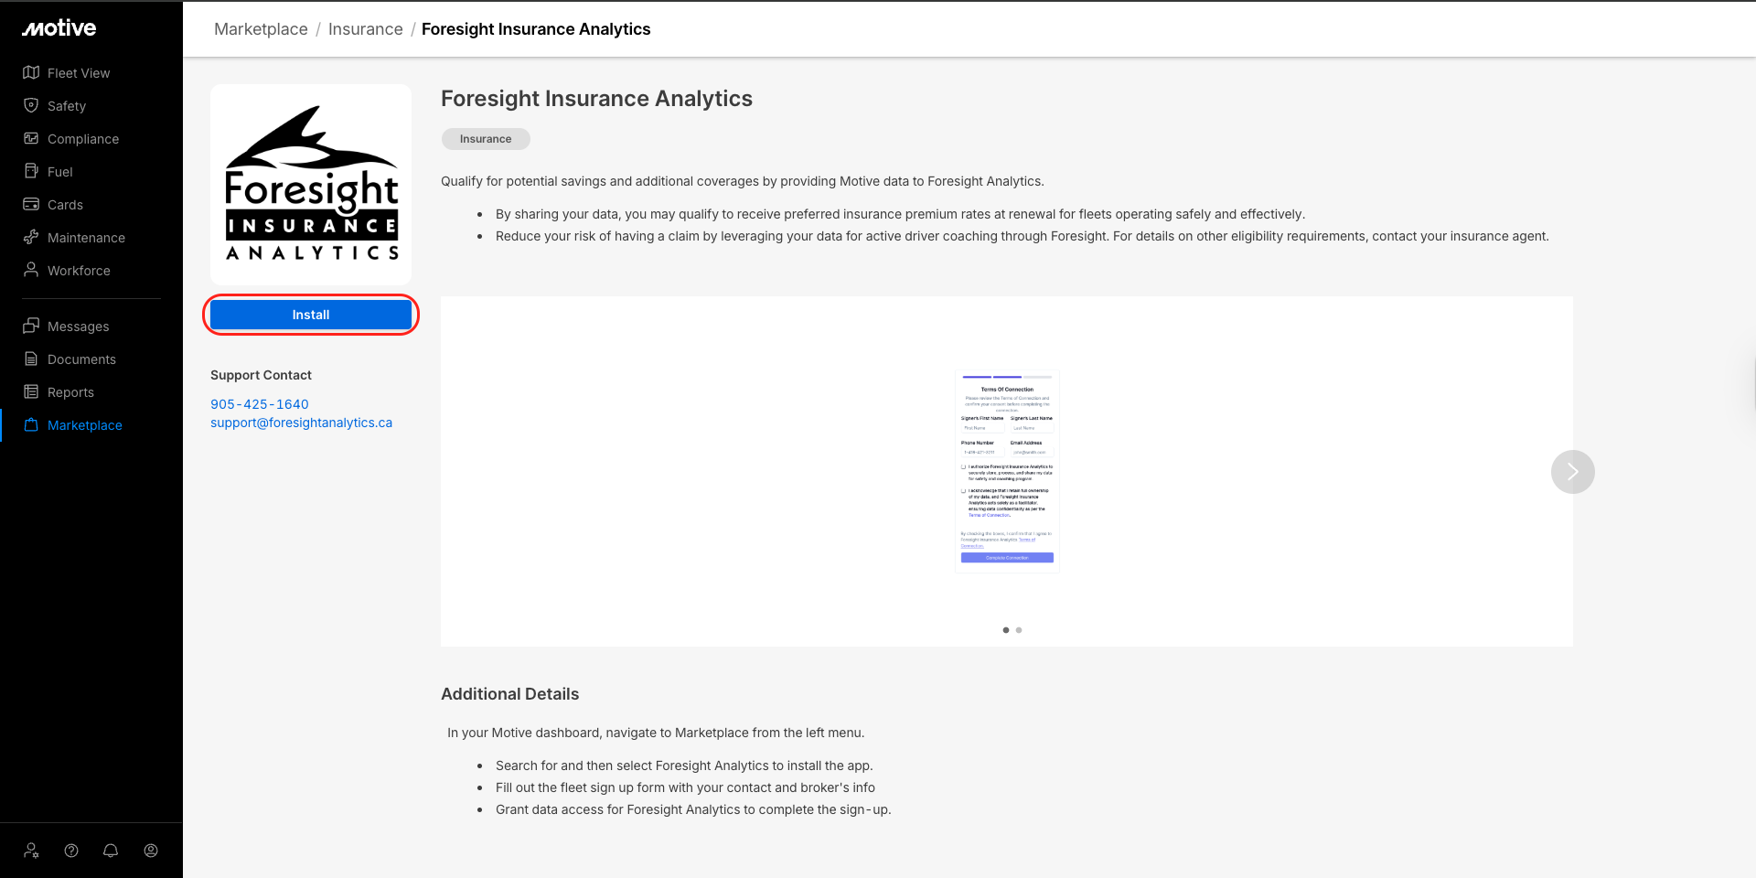1756x878 pixels.
Task: Go to Reports in the sidebar
Action: [70, 392]
